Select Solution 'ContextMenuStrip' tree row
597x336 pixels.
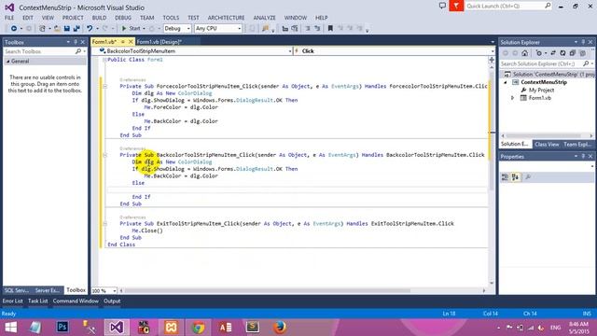coord(548,75)
